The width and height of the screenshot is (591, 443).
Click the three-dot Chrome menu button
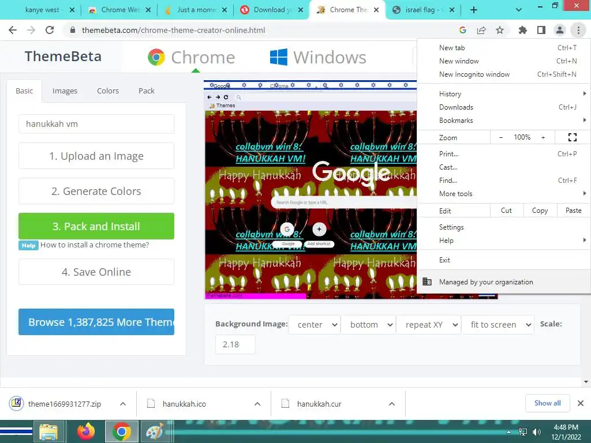tap(578, 30)
